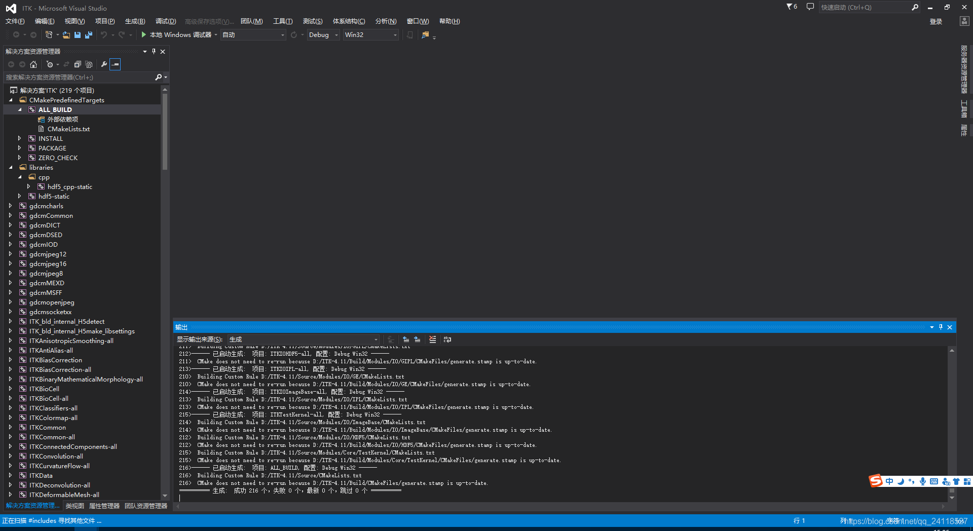Open the Win32 platform dropdown
The height and width of the screenshot is (531, 973).
point(371,34)
